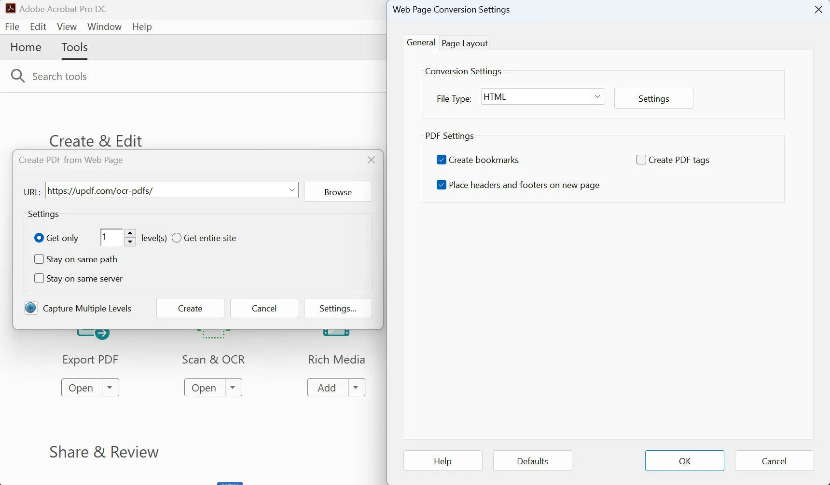The image size is (830, 485).
Task: Disable the Create bookmarks checkbox
Action: (x=442, y=160)
